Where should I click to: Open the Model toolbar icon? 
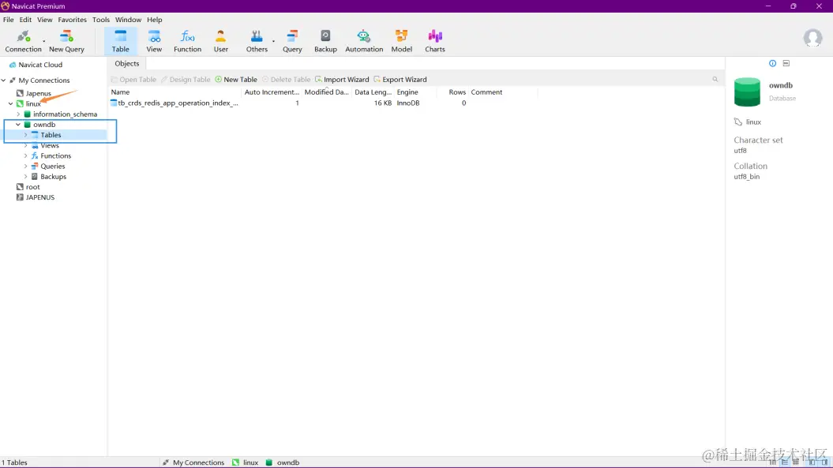pyautogui.click(x=402, y=42)
